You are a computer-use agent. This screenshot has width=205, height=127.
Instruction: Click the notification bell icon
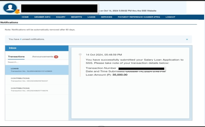(x=17, y=12)
